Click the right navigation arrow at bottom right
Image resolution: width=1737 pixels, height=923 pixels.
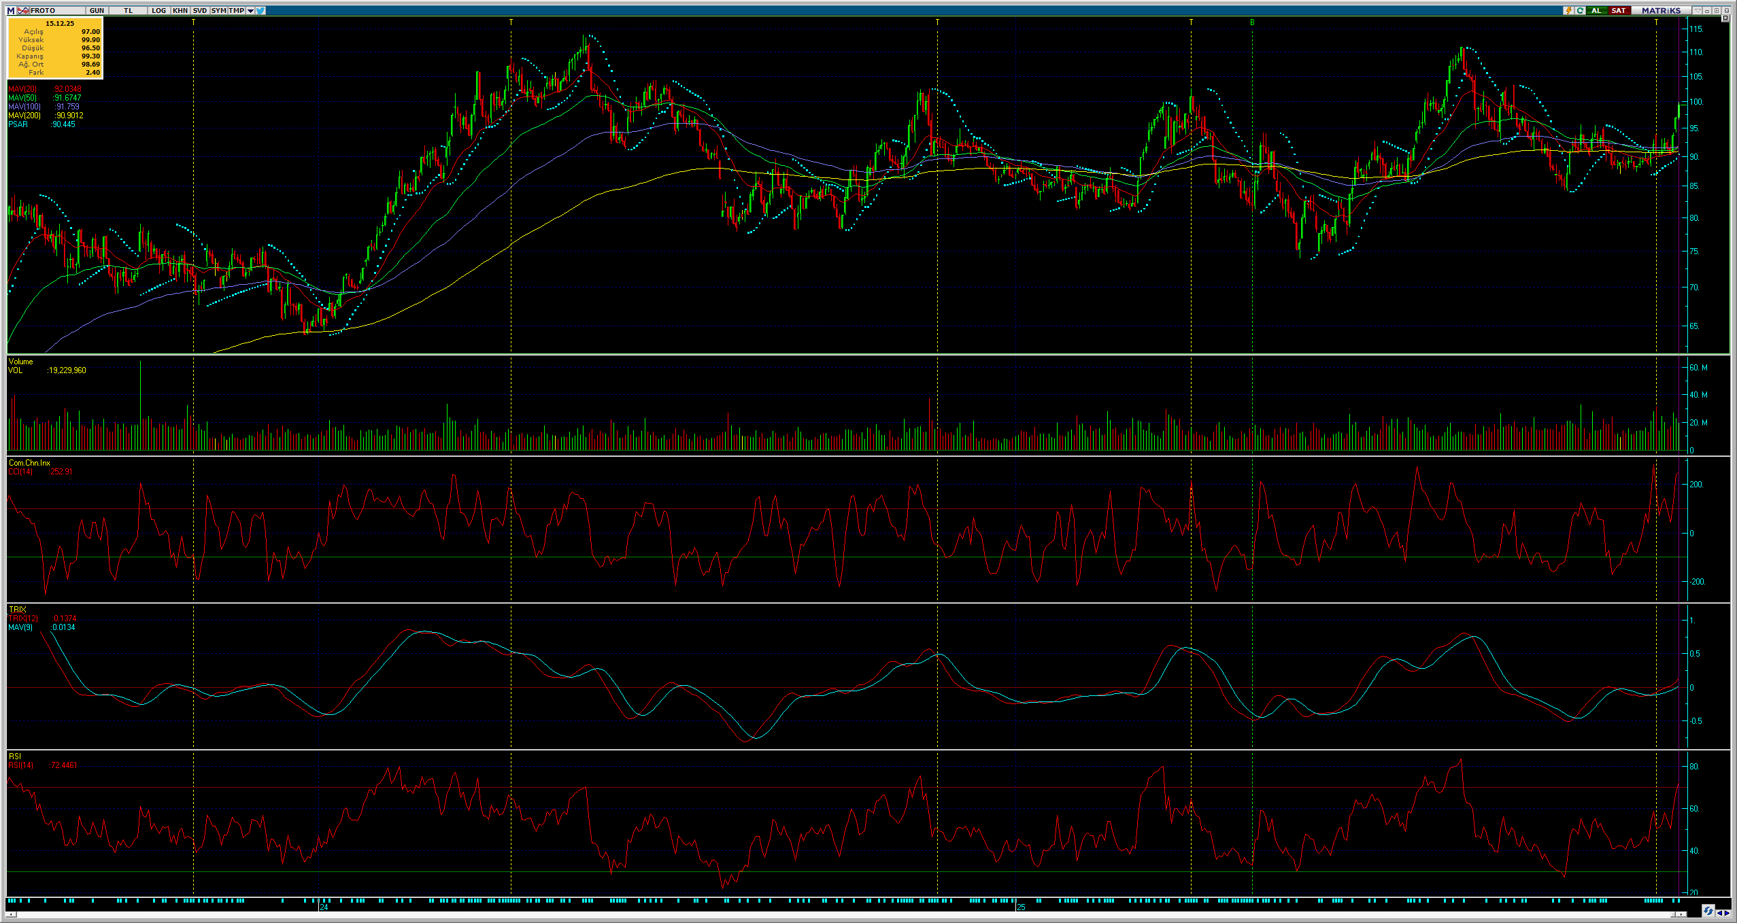point(1727,913)
